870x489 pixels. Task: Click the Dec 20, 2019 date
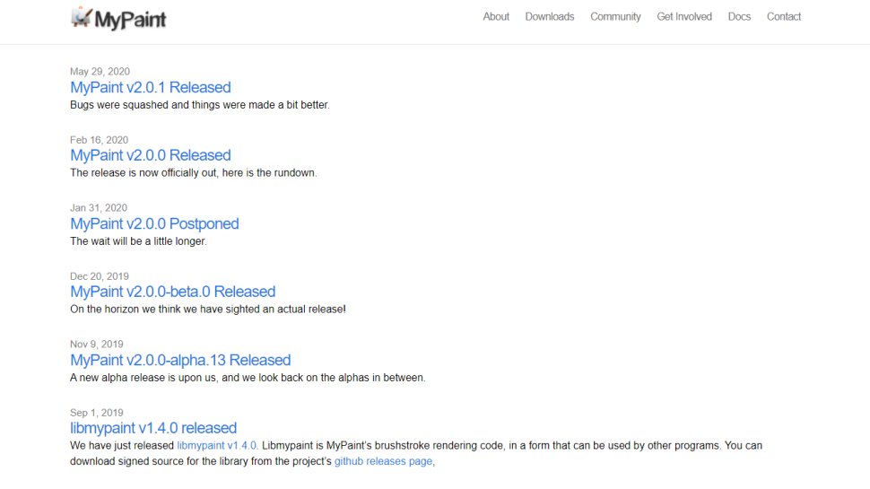tap(100, 276)
